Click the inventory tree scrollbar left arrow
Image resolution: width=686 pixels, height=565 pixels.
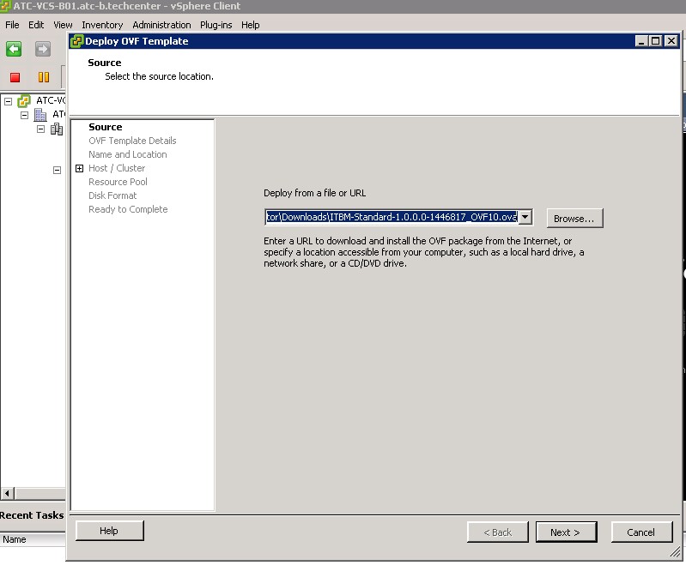point(8,494)
